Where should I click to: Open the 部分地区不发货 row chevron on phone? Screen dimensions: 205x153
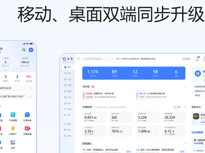pos(31,96)
